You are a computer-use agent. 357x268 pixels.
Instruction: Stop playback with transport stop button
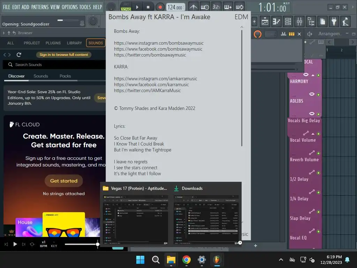pos(148,7)
